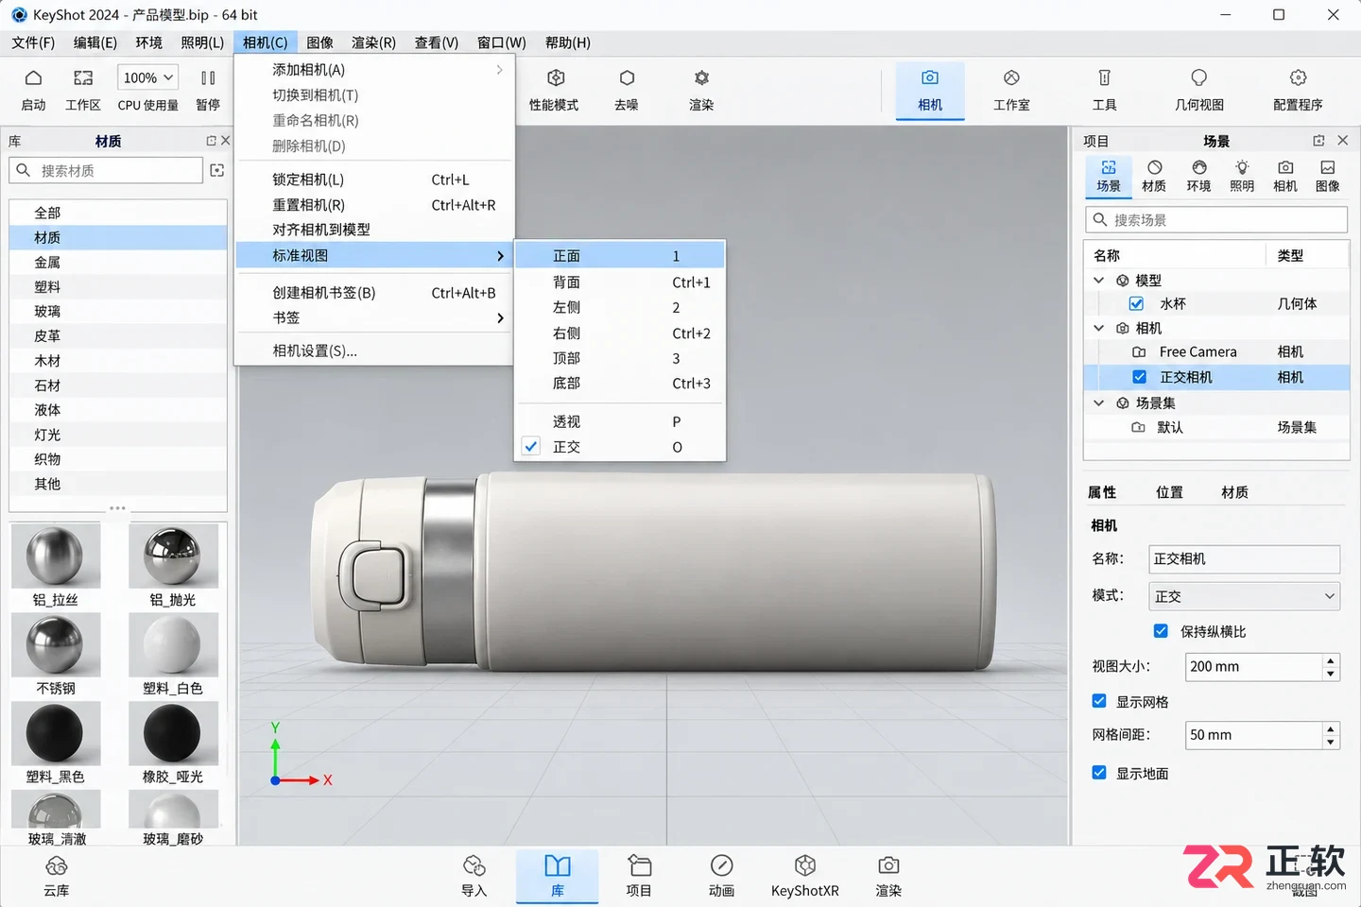
Task: Undock the 场景 project panel
Action: point(1318,141)
